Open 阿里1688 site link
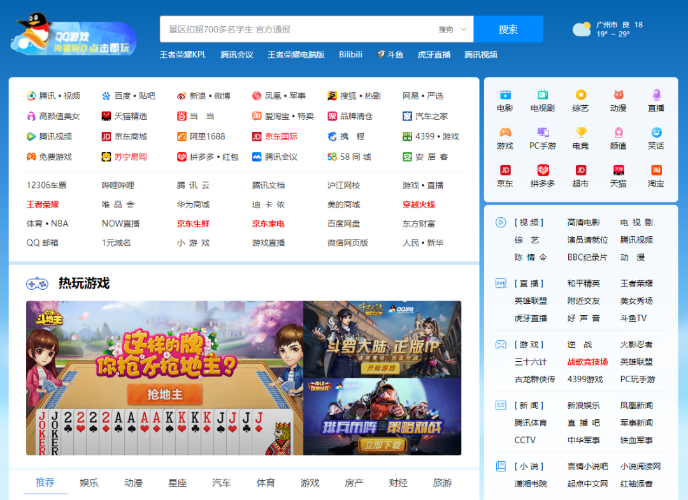 click(x=201, y=136)
